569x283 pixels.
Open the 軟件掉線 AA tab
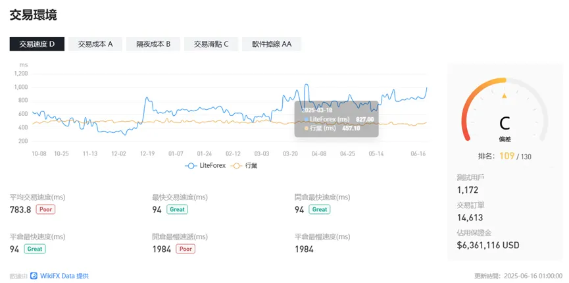(x=272, y=44)
